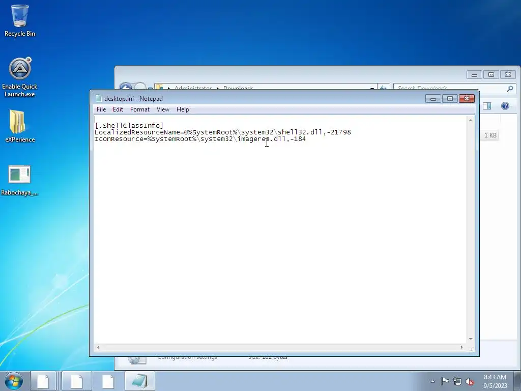
Task: Close the Downloads Explorer window
Action: click(x=508, y=75)
